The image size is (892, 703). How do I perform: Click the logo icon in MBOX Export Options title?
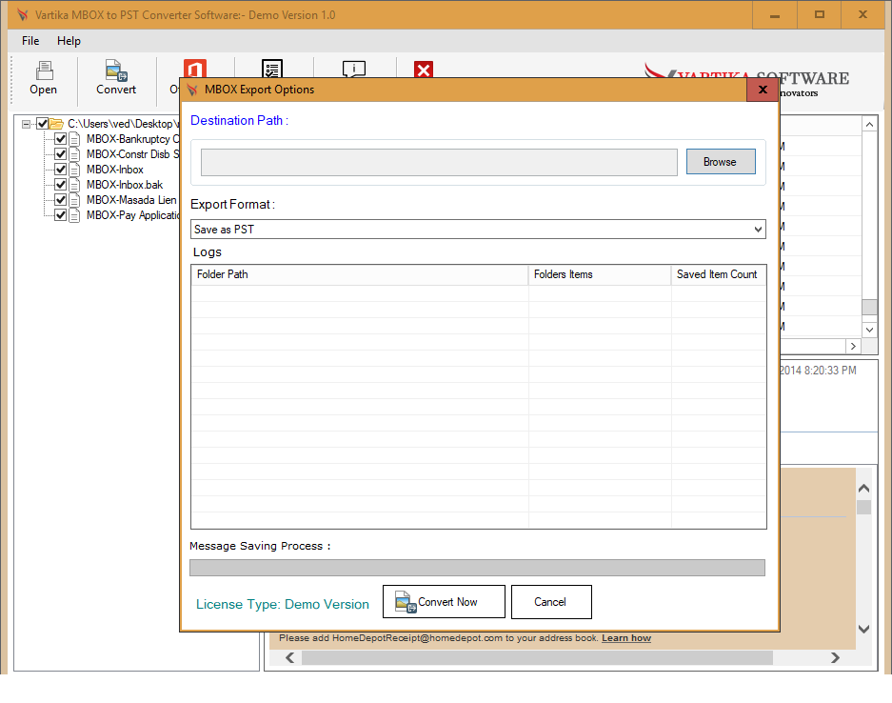192,90
